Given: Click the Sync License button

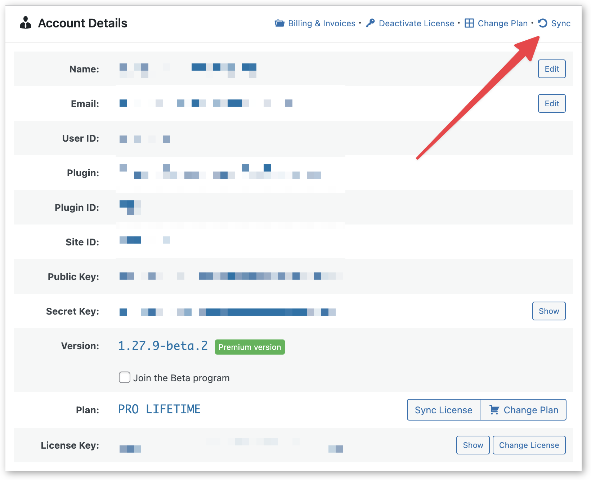Looking at the screenshot, I should 443,410.
